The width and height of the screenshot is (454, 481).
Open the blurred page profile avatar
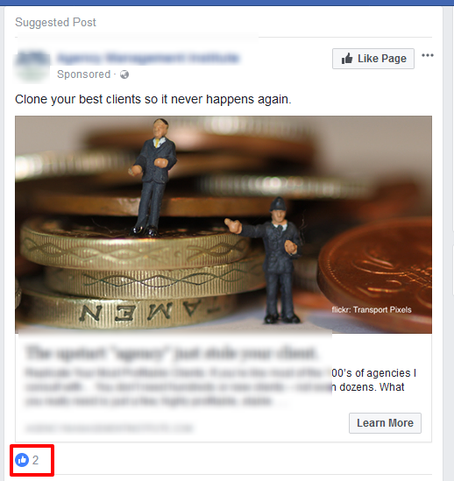click(32, 66)
